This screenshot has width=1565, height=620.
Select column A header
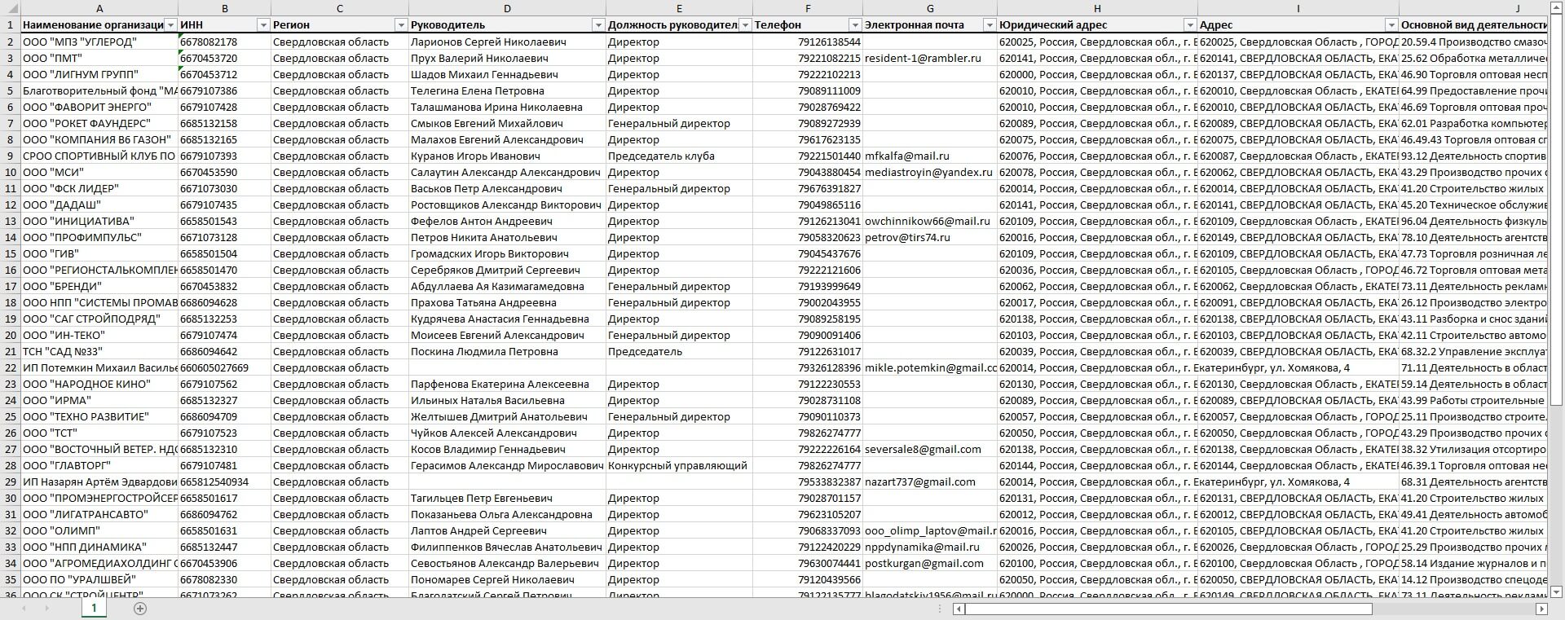coord(99,8)
